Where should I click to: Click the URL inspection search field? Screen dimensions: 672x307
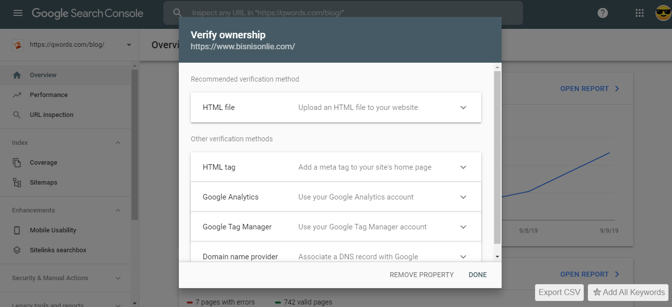(x=349, y=13)
